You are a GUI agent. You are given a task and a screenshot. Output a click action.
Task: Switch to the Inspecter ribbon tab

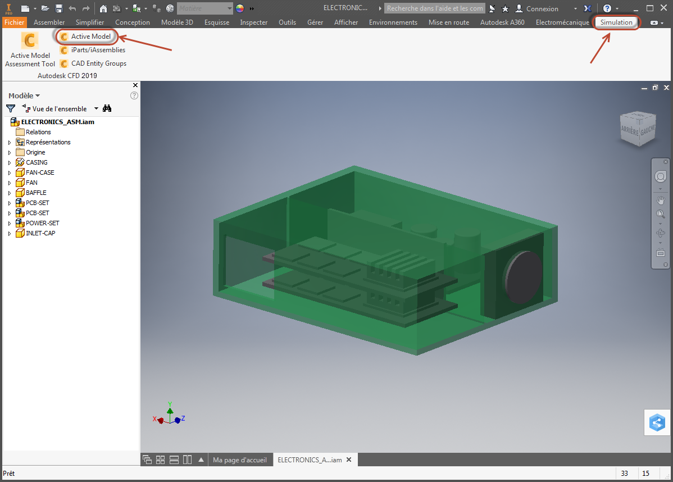(x=254, y=22)
